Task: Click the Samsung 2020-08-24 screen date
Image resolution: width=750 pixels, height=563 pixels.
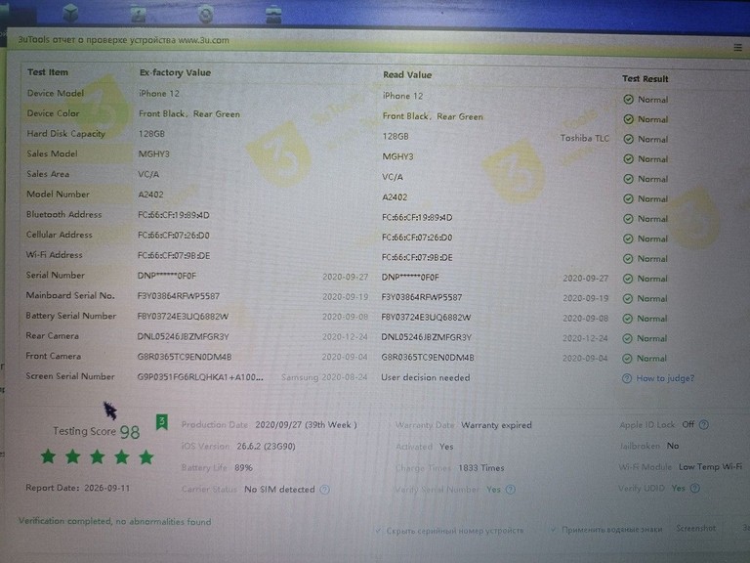Action: [x=324, y=377]
